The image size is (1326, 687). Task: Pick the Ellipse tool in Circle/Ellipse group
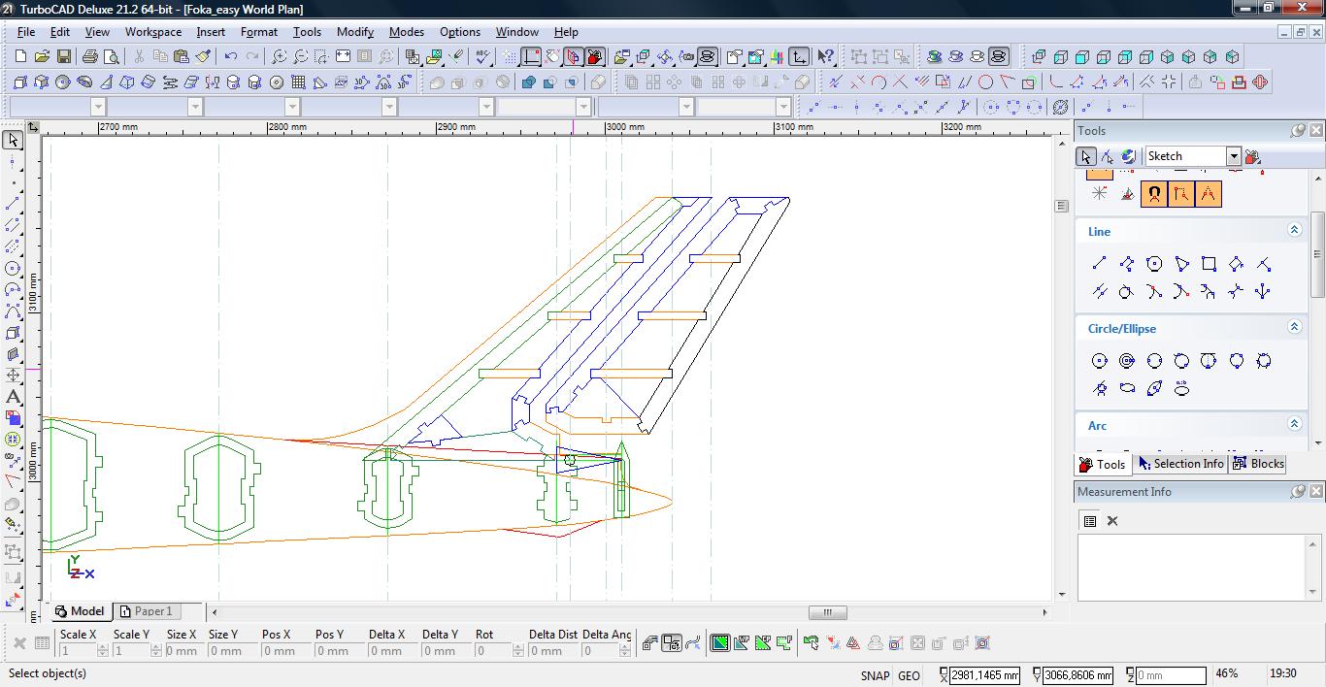1127,389
